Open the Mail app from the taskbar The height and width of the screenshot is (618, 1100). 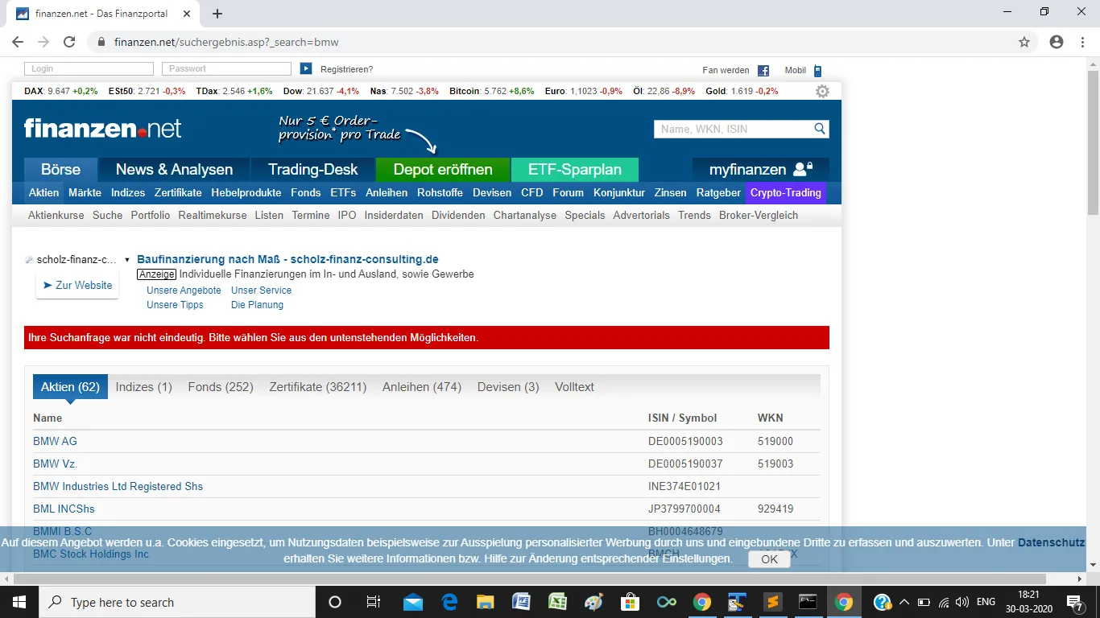pyautogui.click(x=413, y=602)
